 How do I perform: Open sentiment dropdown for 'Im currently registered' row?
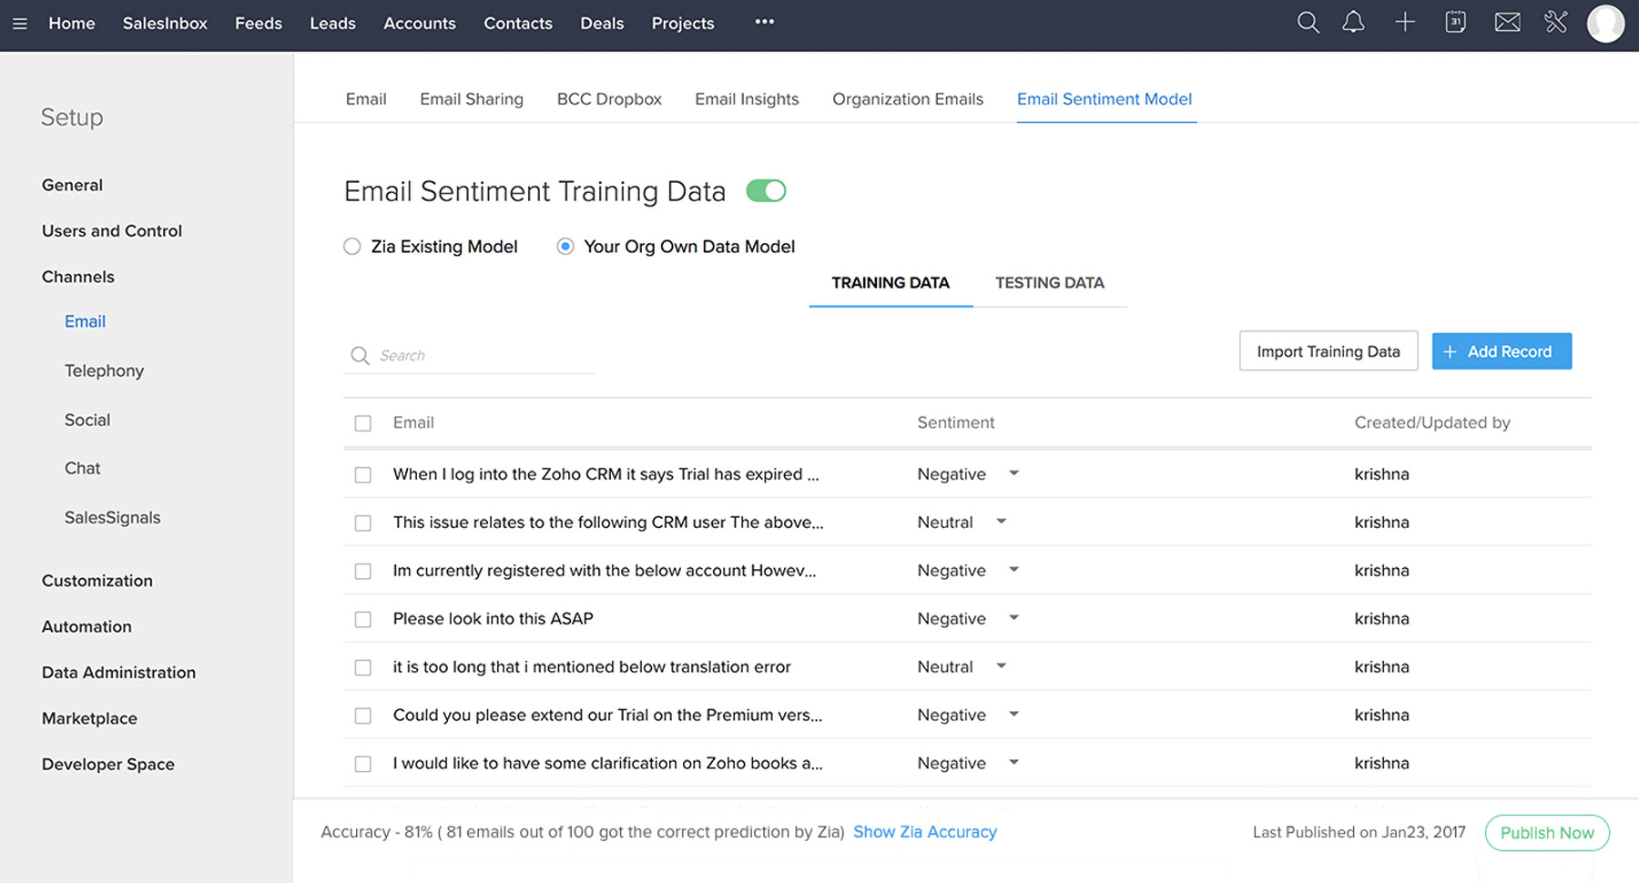(x=1013, y=570)
